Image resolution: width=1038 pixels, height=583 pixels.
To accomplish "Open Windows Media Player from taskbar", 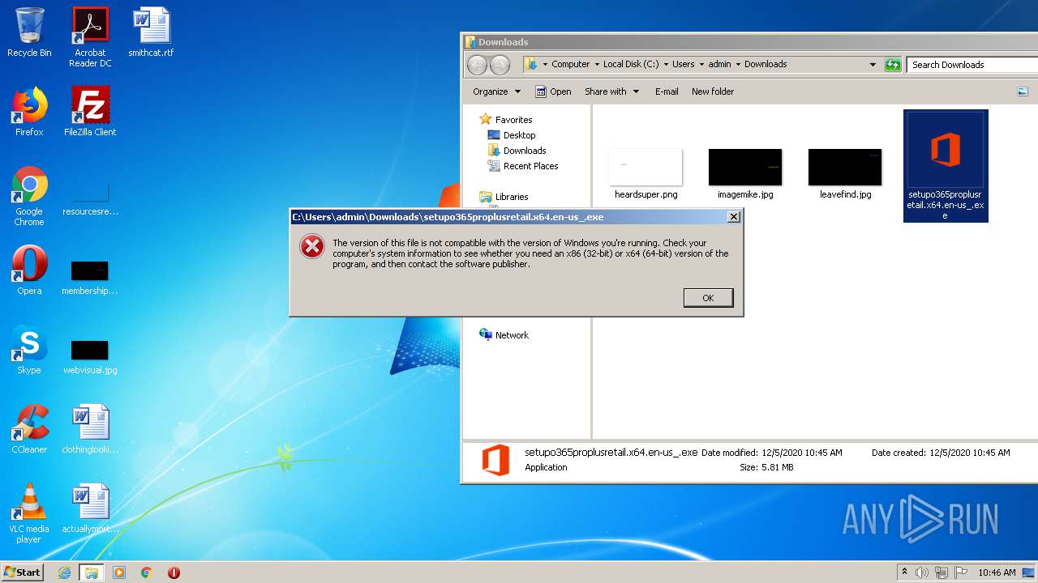I will [x=119, y=572].
